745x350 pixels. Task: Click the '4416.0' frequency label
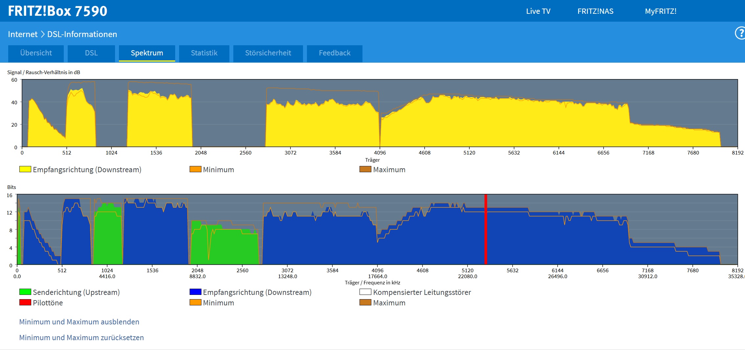107,276
